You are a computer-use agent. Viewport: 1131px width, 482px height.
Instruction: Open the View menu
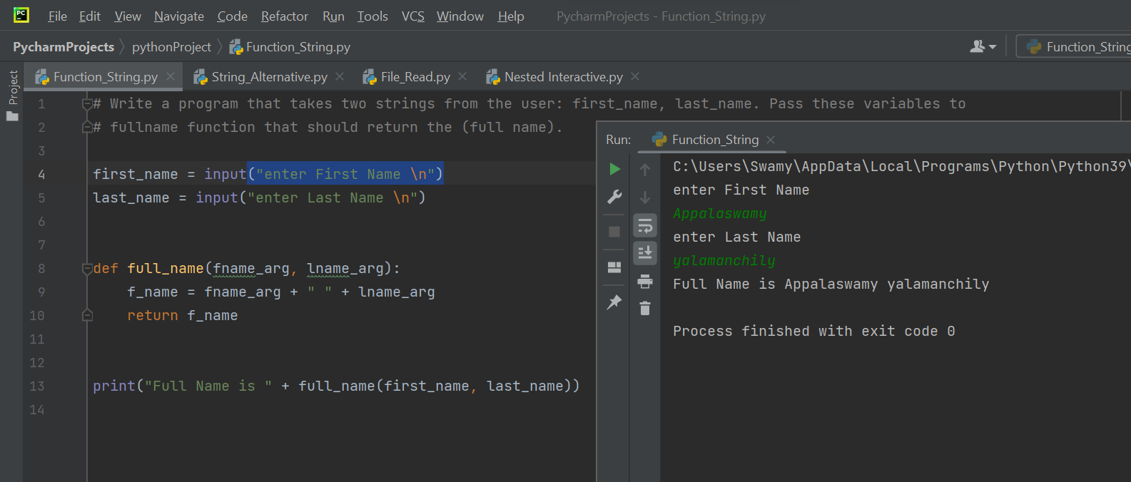pyautogui.click(x=128, y=16)
